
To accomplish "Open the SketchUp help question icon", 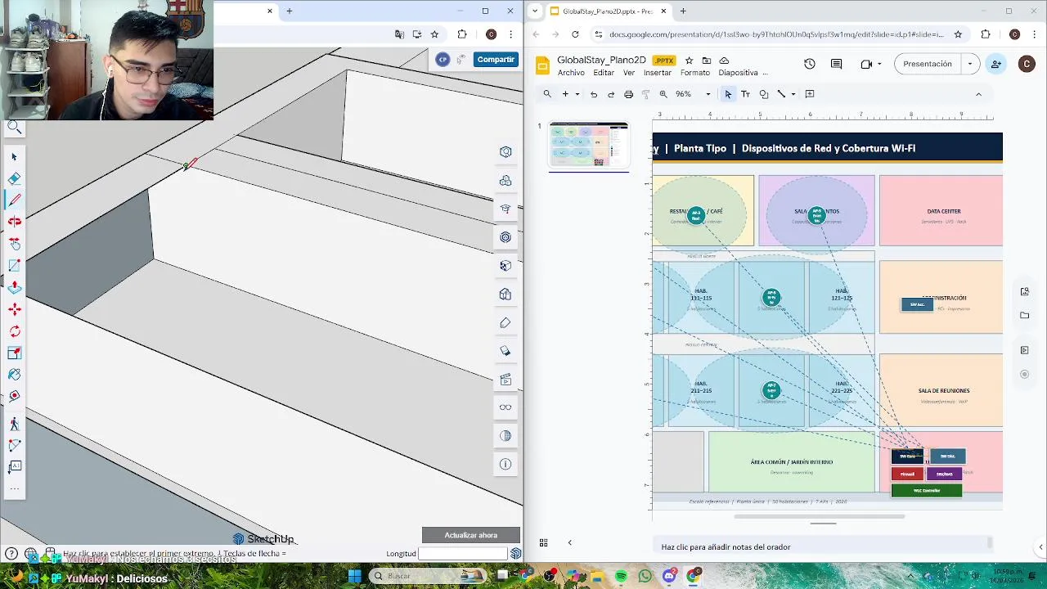I will [x=11, y=554].
